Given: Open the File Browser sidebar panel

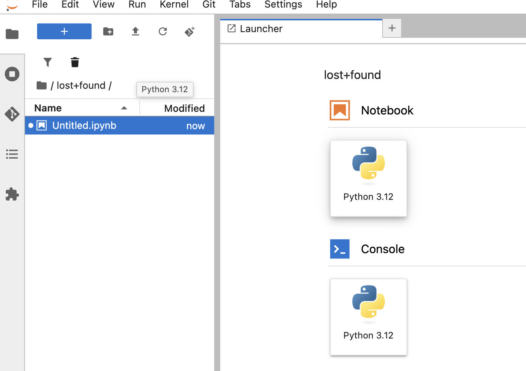Looking at the screenshot, I should pos(12,34).
